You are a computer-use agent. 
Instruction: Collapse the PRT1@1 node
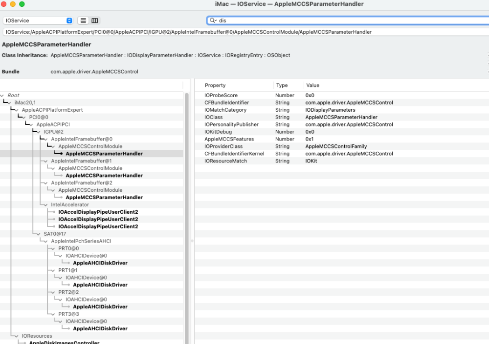click(x=53, y=270)
